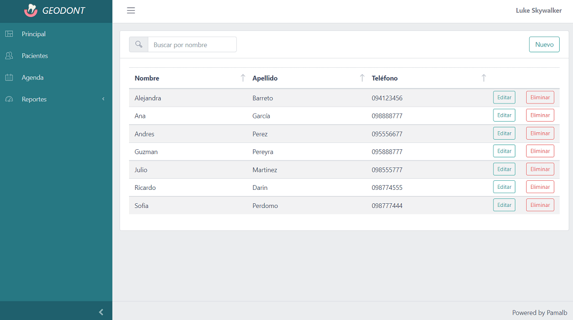573x320 pixels.
Task: Click Eliminar for Sofia Perdomo
Action: [539, 205]
